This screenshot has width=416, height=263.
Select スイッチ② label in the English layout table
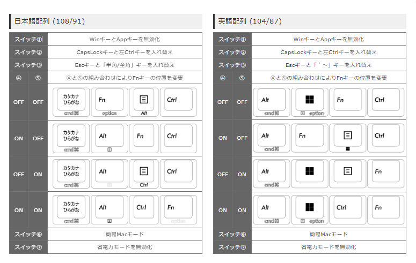click(x=232, y=52)
